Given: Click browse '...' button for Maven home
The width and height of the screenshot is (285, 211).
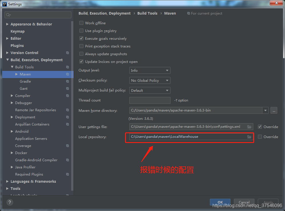Looking at the screenshot, I should point(274,110).
